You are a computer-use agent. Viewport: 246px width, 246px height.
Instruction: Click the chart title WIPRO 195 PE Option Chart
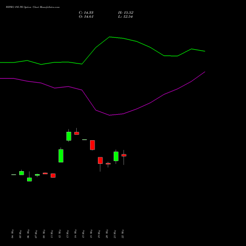click(x=32, y=7)
